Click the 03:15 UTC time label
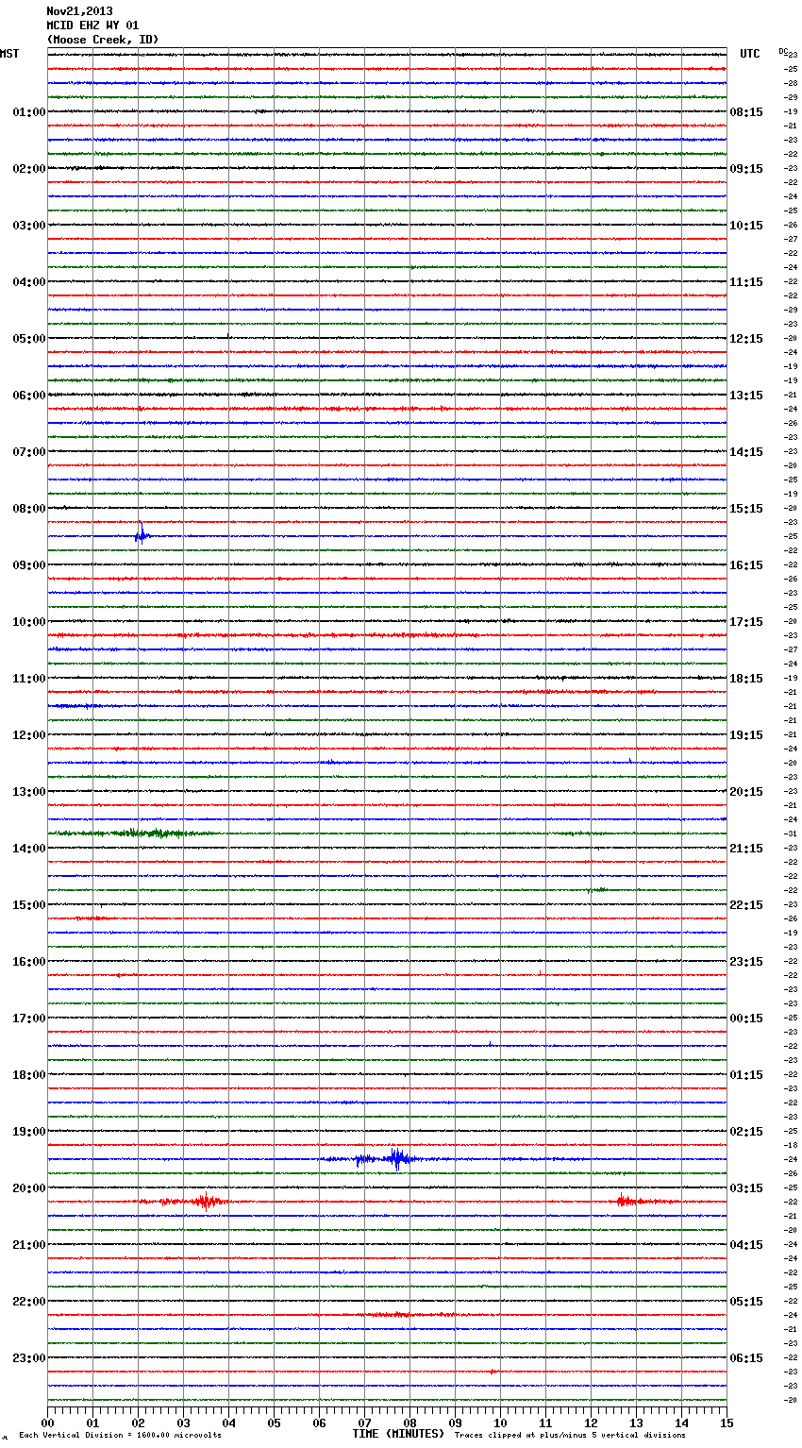The width and height of the screenshot is (802, 1448). click(x=746, y=1188)
